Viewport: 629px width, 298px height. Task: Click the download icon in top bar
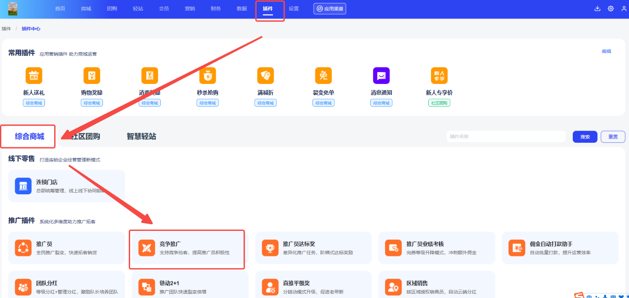597,8
